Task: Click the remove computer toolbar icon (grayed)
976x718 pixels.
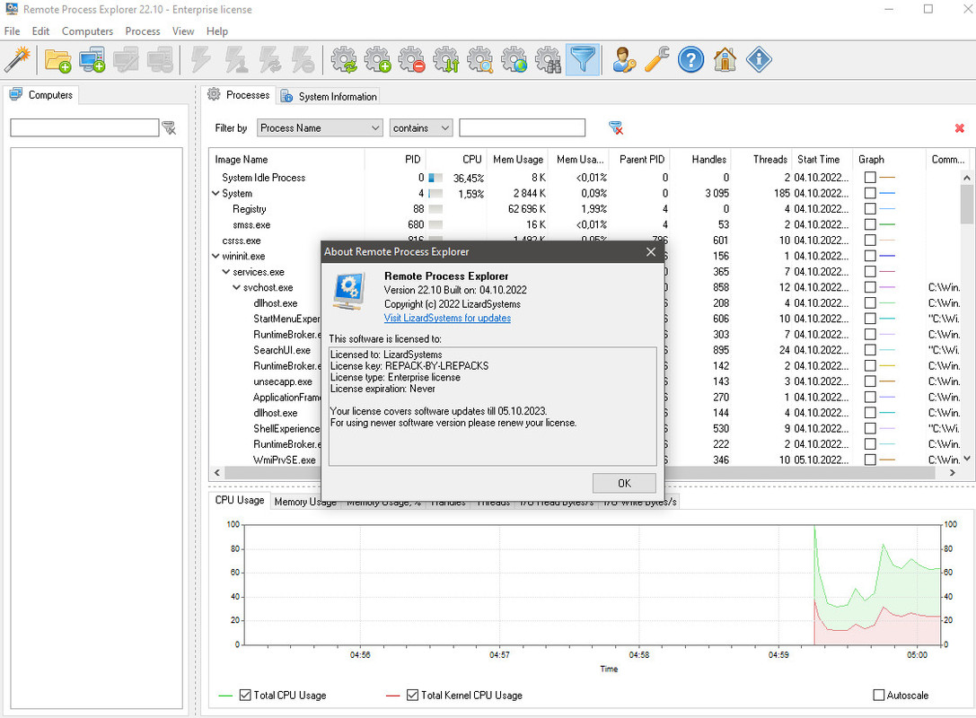Action: click(x=160, y=60)
